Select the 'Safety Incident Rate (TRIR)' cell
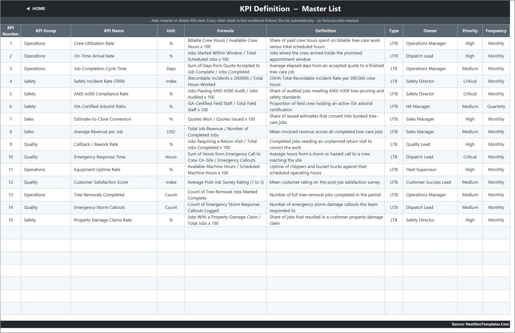Screen dimensions: 515x333 114,81
